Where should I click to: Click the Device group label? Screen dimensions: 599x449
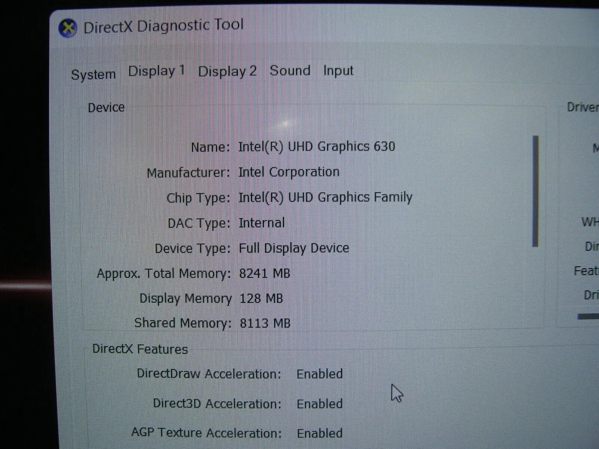point(106,108)
